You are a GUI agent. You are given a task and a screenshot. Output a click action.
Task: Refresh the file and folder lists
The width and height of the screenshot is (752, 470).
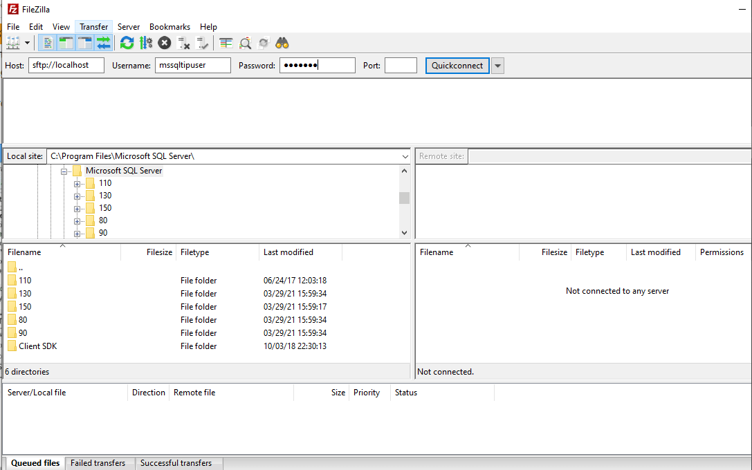pyautogui.click(x=127, y=42)
